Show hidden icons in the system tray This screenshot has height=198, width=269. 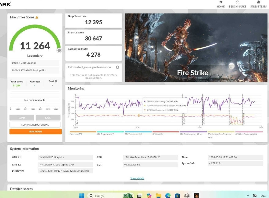248,196
